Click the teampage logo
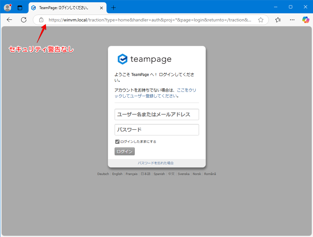313x237 pixels. (144, 59)
